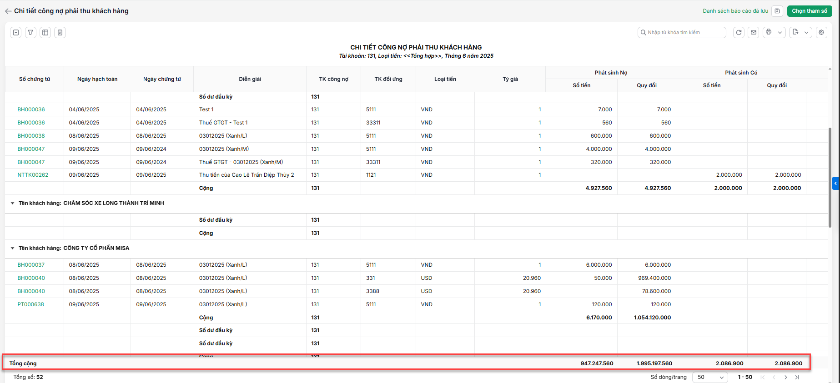This screenshot has width=840, height=383.
Task: Open voucher NTTK00262 link
Action: tap(33, 175)
